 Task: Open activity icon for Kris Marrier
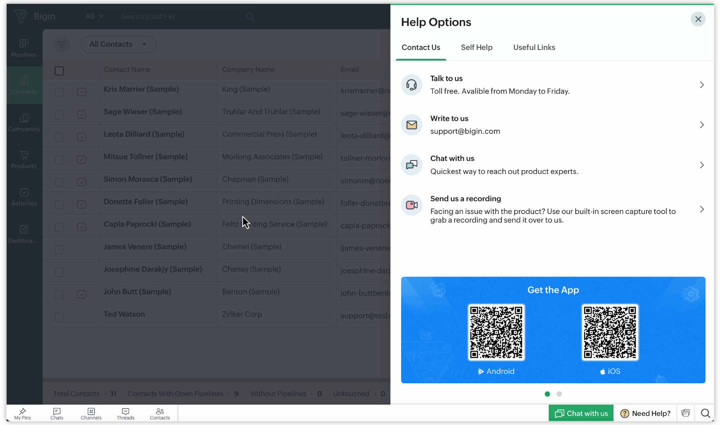point(81,92)
